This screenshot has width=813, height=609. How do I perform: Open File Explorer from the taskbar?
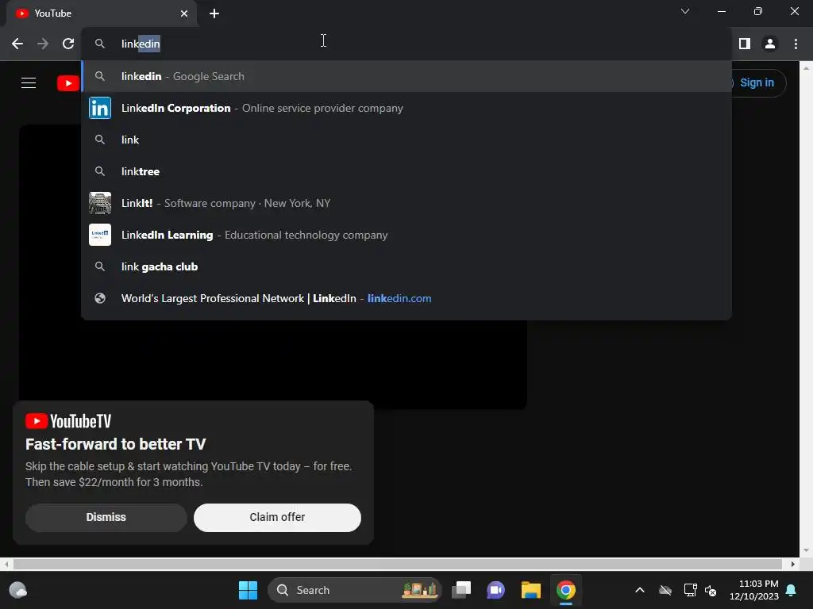[531, 590]
